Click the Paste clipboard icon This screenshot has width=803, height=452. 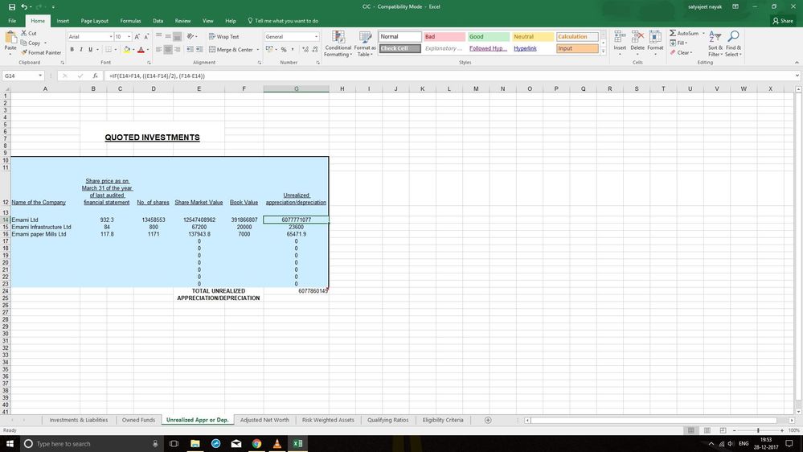pyautogui.click(x=10, y=38)
